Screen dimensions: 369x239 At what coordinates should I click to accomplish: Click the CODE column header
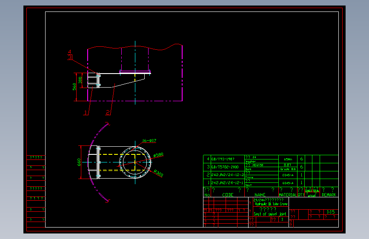(228, 195)
